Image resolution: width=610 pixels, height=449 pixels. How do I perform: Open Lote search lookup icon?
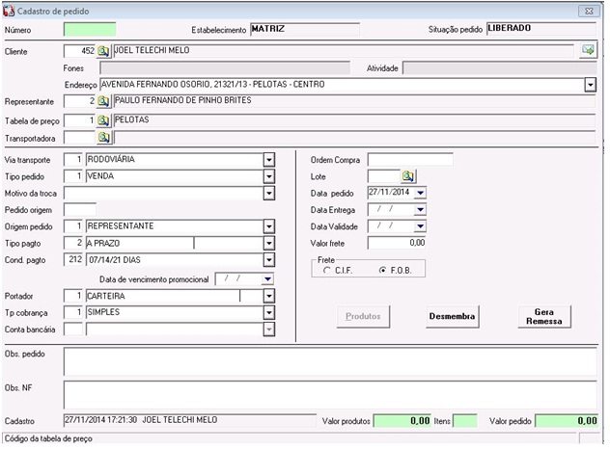408,176
